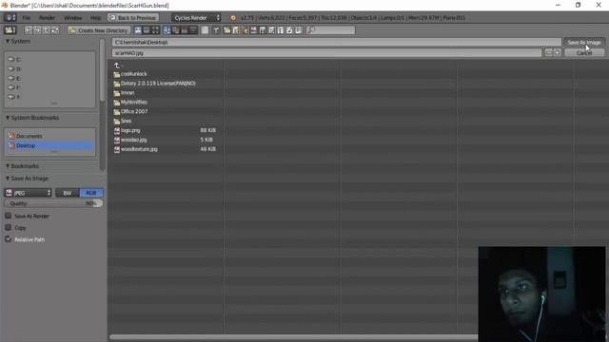
Task: Increment the filename number plus button
Action: coord(558,53)
